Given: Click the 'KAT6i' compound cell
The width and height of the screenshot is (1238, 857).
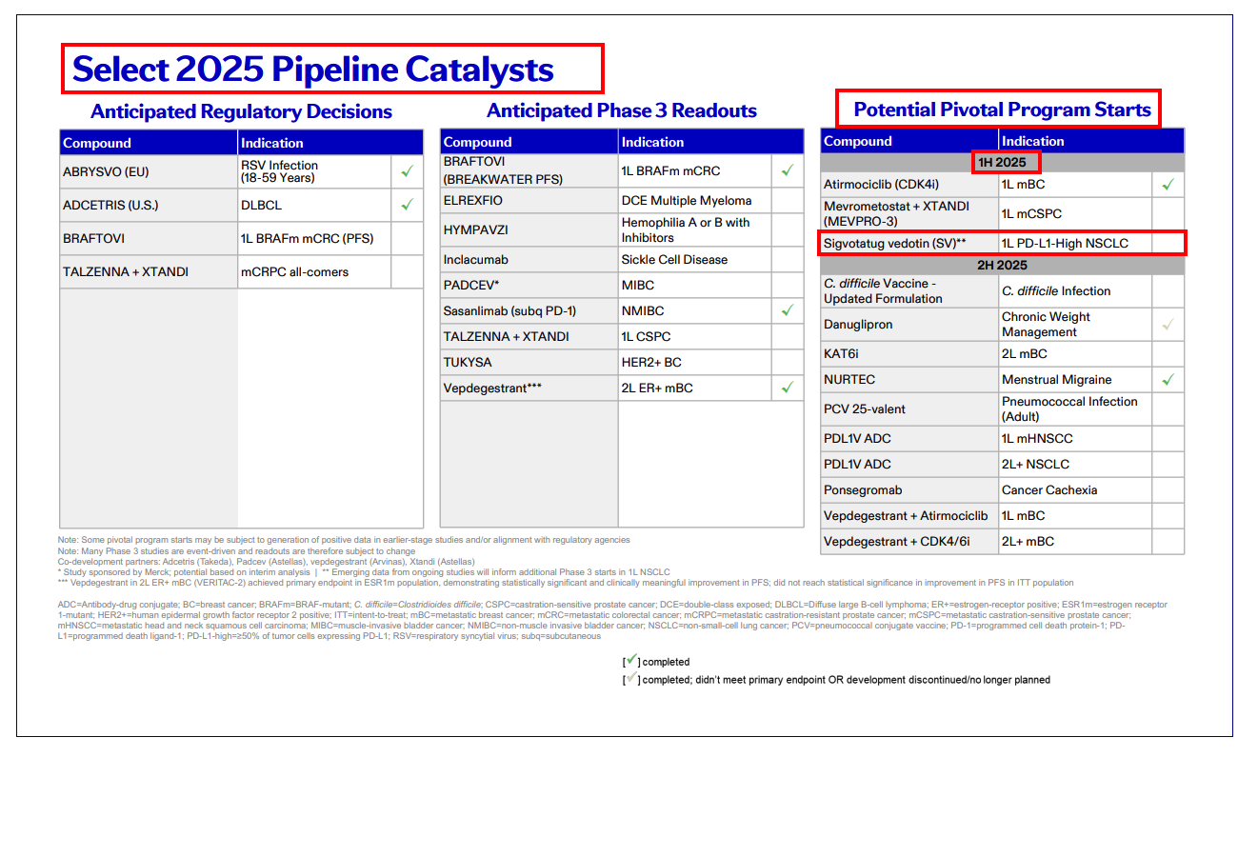Looking at the screenshot, I should pos(909,353).
